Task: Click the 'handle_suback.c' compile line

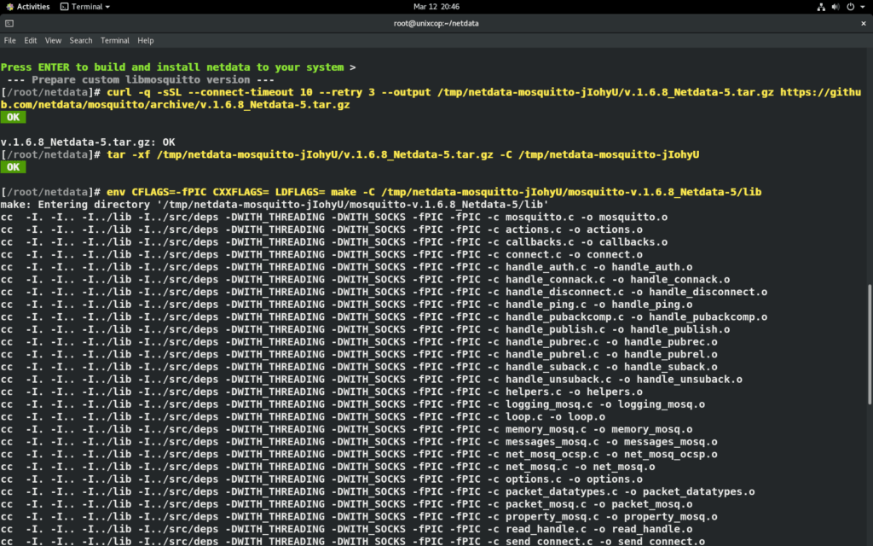Action: 359,367
